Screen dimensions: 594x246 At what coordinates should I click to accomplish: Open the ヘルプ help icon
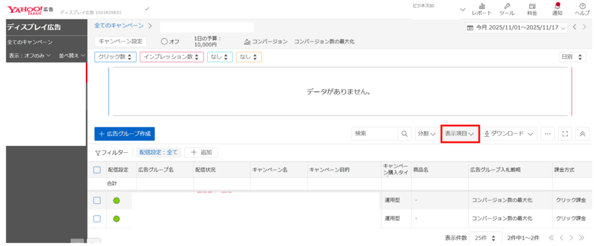(x=582, y=9)
